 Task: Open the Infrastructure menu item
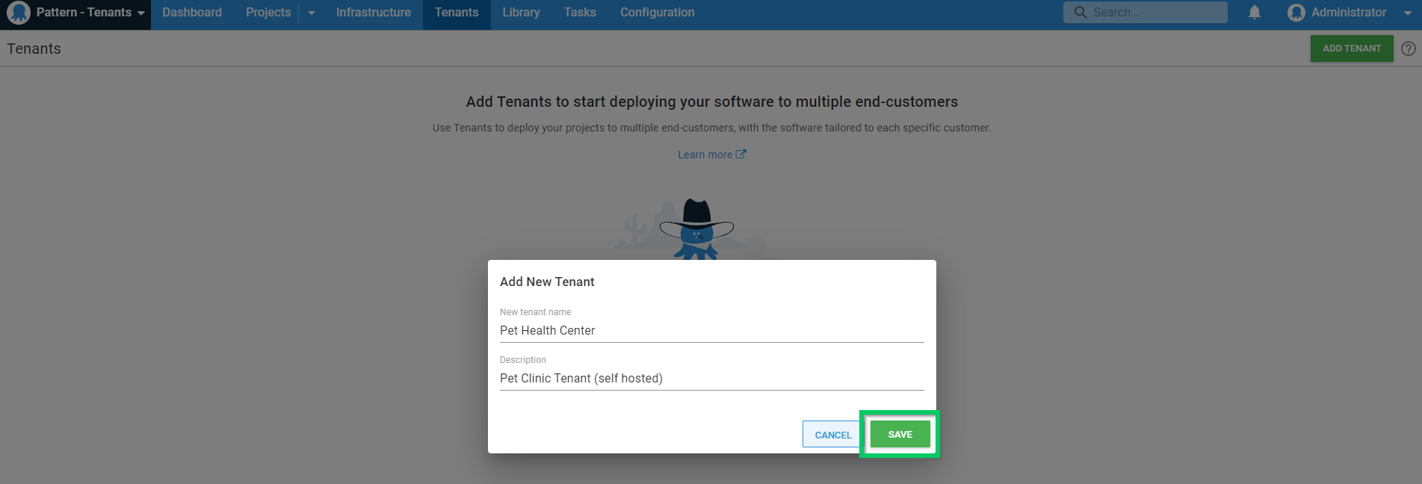(373, 13)
